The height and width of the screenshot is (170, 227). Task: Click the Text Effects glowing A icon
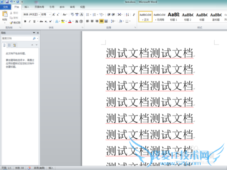(57, 21)
